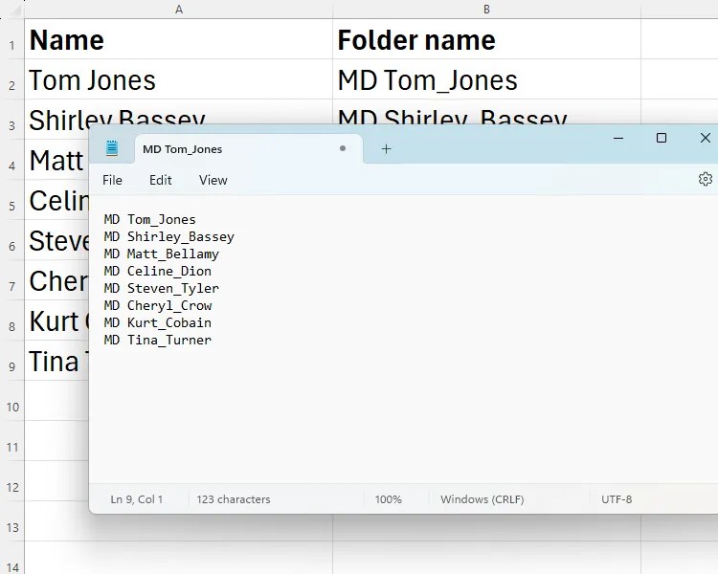Click the 'MD Shirley_Bassey' line in Notepad
The width and height of the screenshot is (718, 574).
point(168,236)
